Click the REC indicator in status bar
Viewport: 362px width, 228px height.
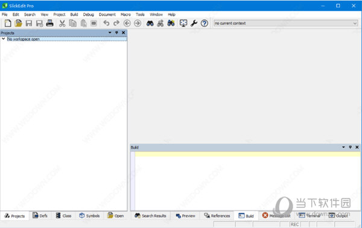pos(294,224)
